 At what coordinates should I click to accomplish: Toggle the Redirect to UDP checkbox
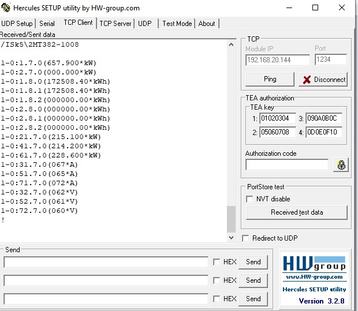point(245,238)
